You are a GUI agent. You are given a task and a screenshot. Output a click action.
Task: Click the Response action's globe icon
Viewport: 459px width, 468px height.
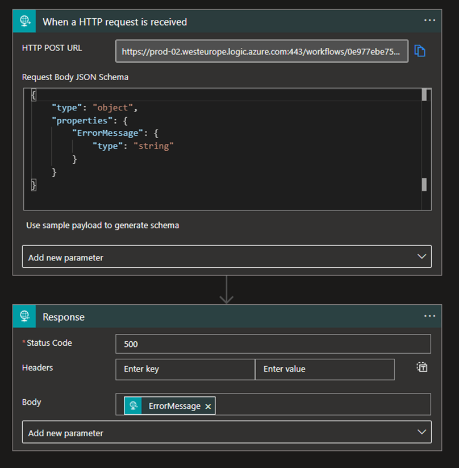(x=24, y=316)
